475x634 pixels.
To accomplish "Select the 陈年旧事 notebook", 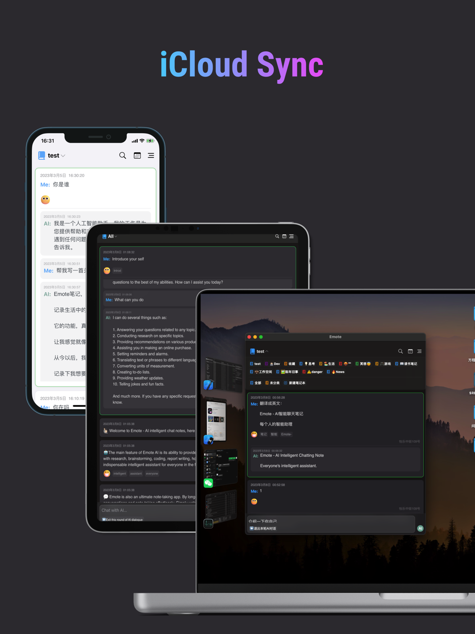I will [x=287, y=372].
